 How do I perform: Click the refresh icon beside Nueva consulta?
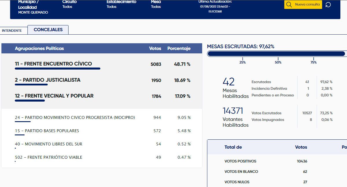point(328,5)
